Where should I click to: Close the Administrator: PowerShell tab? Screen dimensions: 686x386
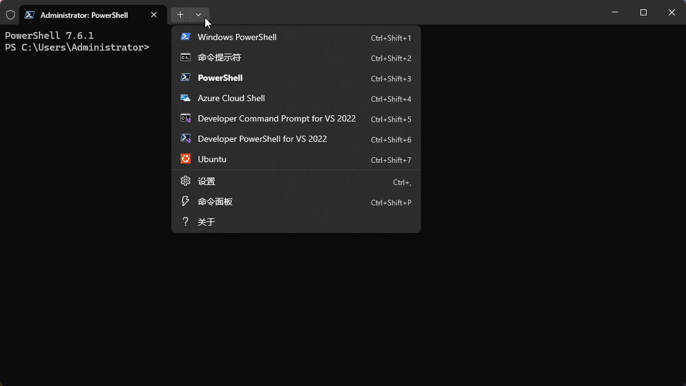click(x=153, y=15)
